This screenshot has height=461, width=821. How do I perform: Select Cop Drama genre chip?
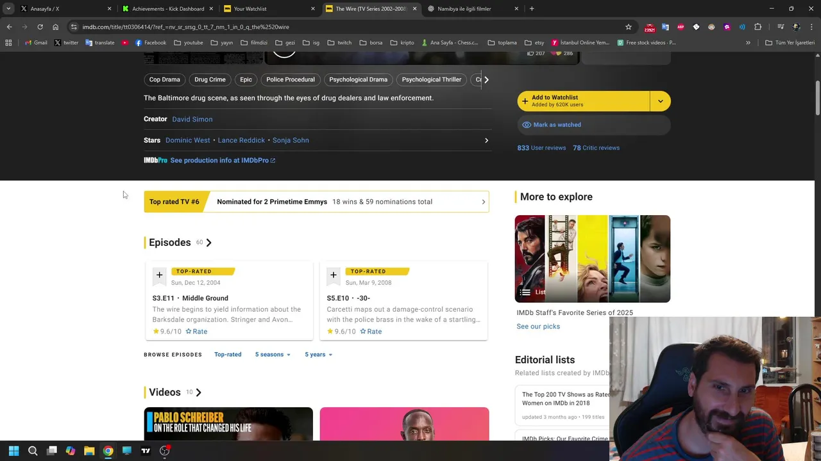point(165,79)
